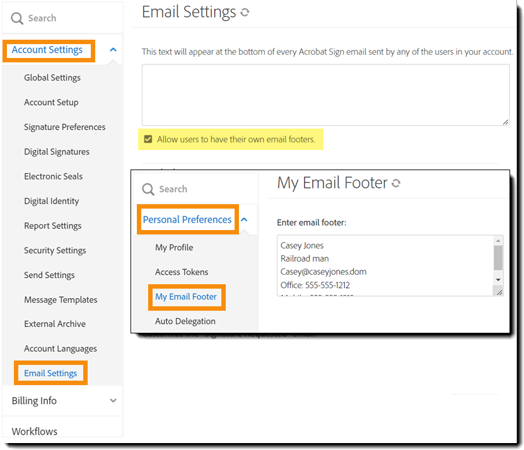Uncheck Allow users to have their own email footers
This screenshot has width=524, height=450.
click(x=148, y=139)
